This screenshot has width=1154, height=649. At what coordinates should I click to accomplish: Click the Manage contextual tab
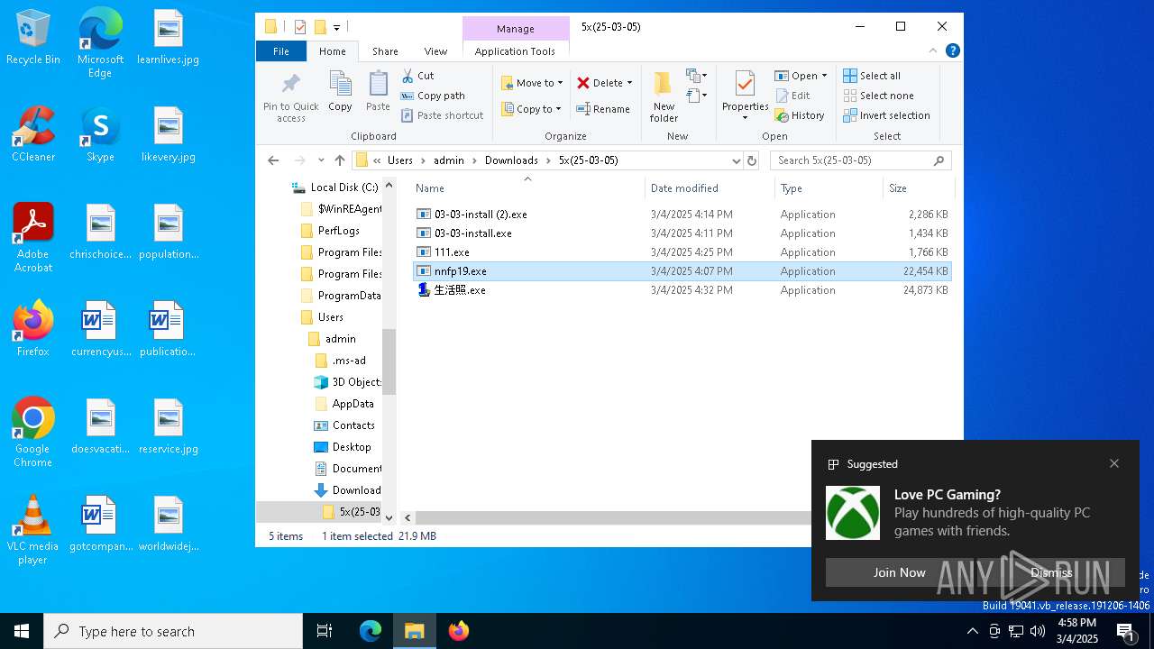tap(516, 29)
